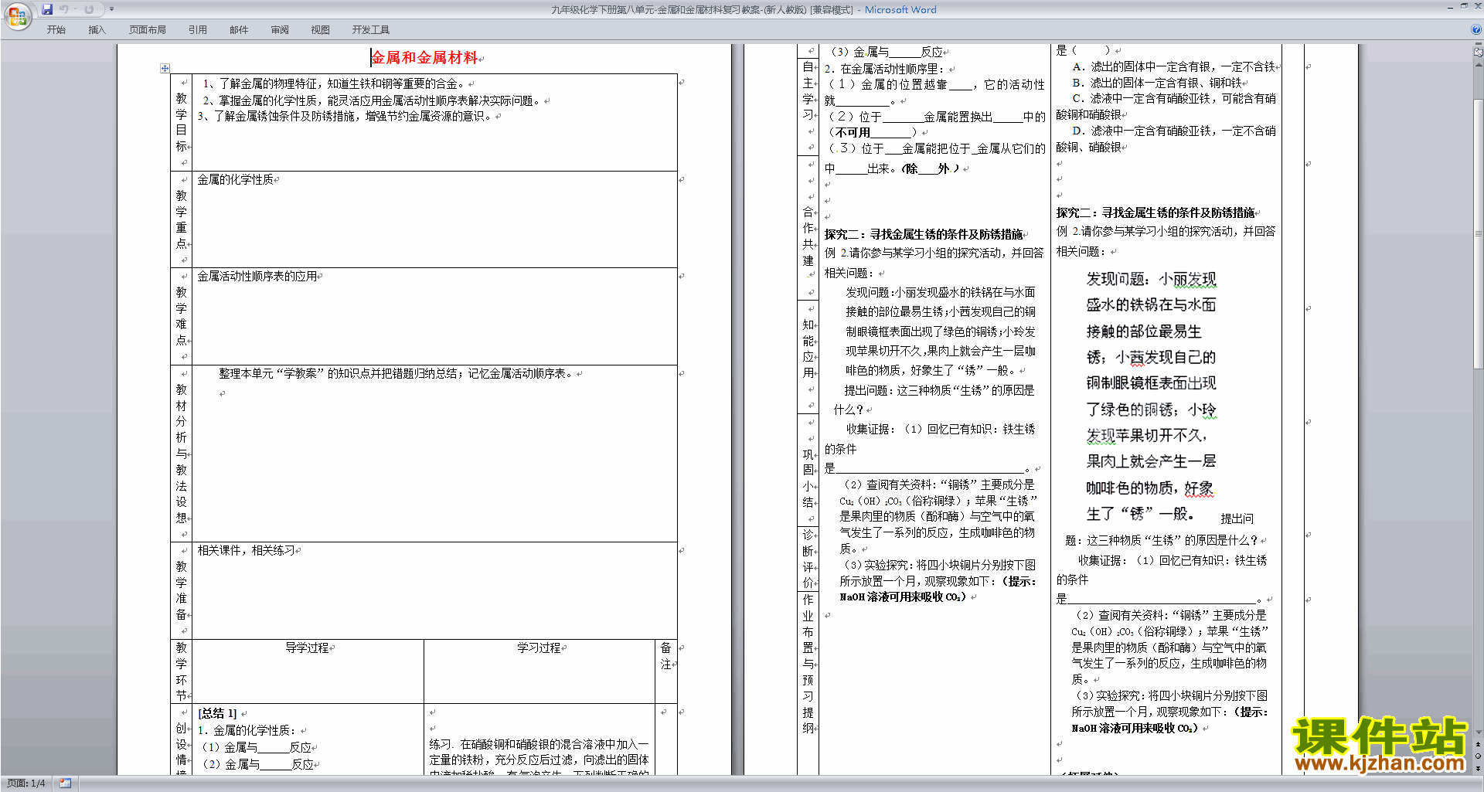
Task: Open Microsoft Word Help icon
Action: (1476, 29)
